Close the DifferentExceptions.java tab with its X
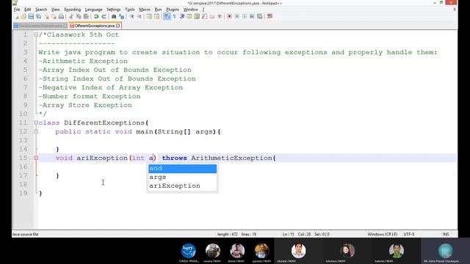Image resolution: width=470 pixels, height=264 pixels. pos(117,26)
